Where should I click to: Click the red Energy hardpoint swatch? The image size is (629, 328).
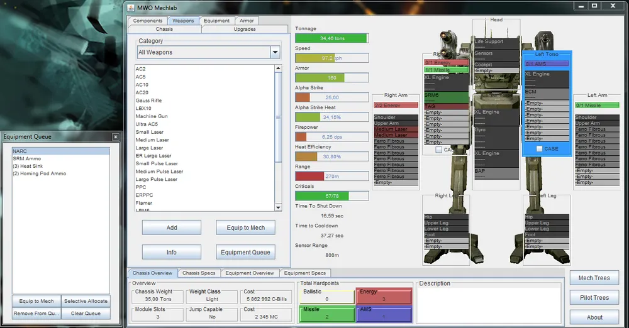(383, 296)
